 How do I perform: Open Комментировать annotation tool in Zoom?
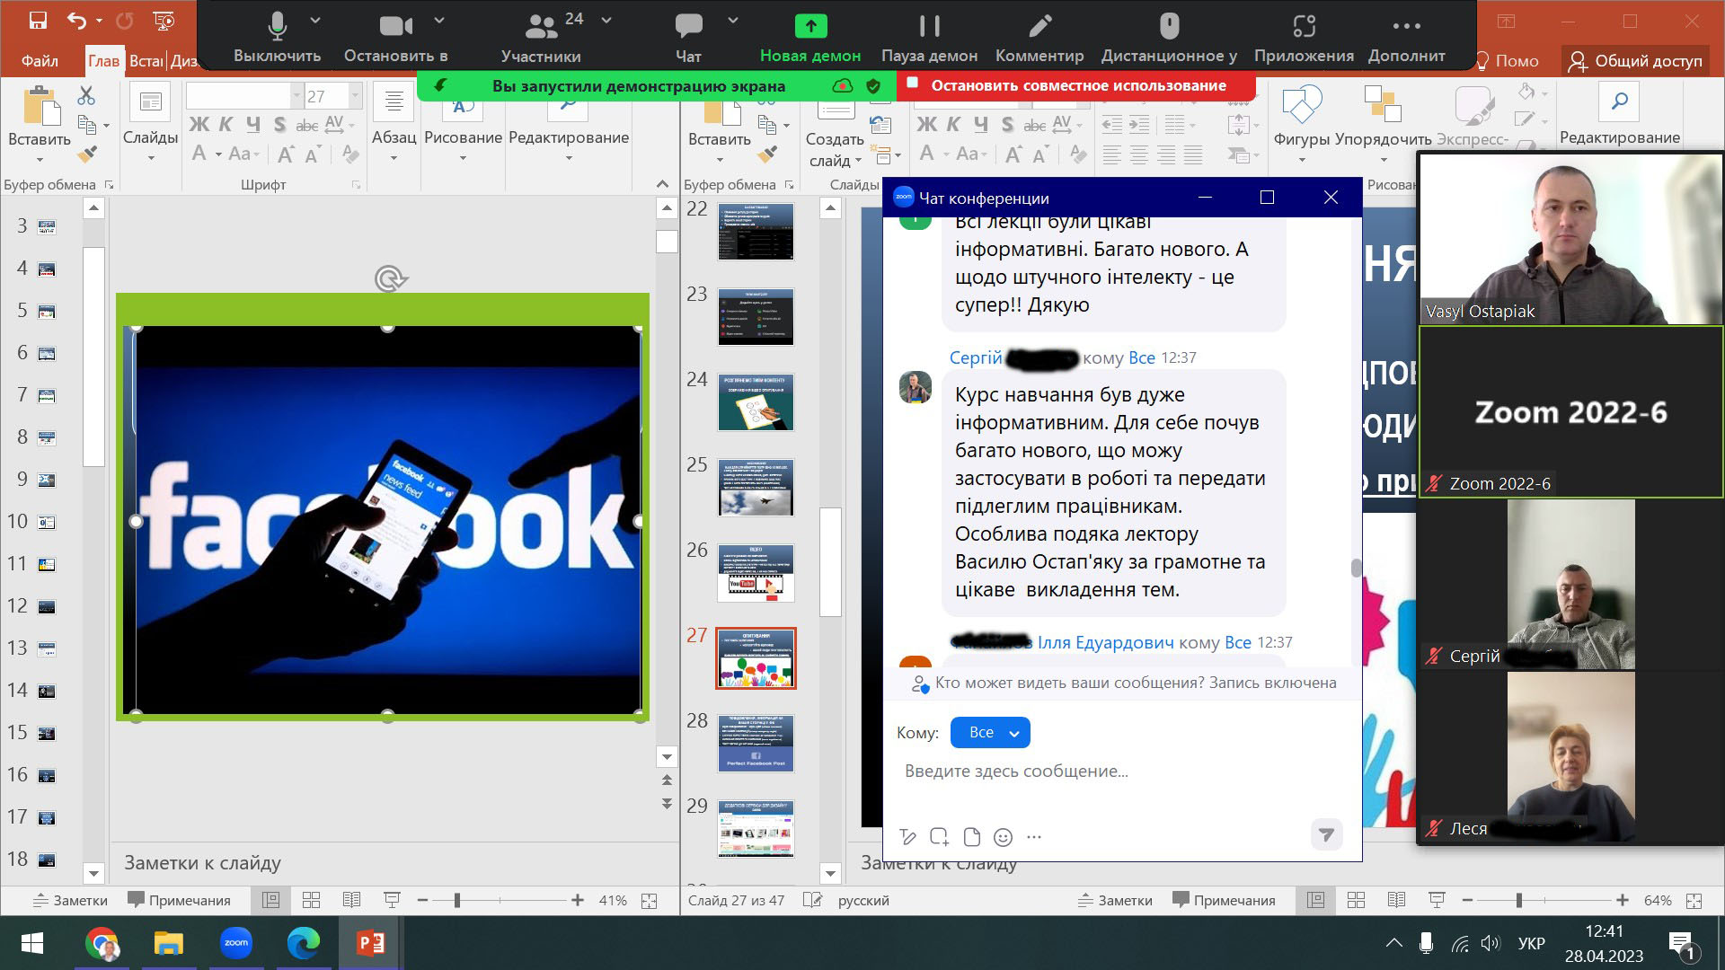pos(1039,38)
